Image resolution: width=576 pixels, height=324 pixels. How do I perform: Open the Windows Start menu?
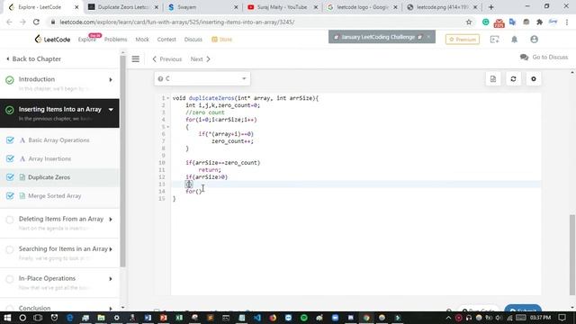coord(7,318)
